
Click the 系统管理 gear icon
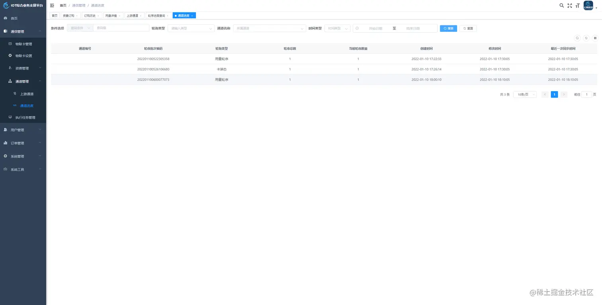(x=6, y=156)
